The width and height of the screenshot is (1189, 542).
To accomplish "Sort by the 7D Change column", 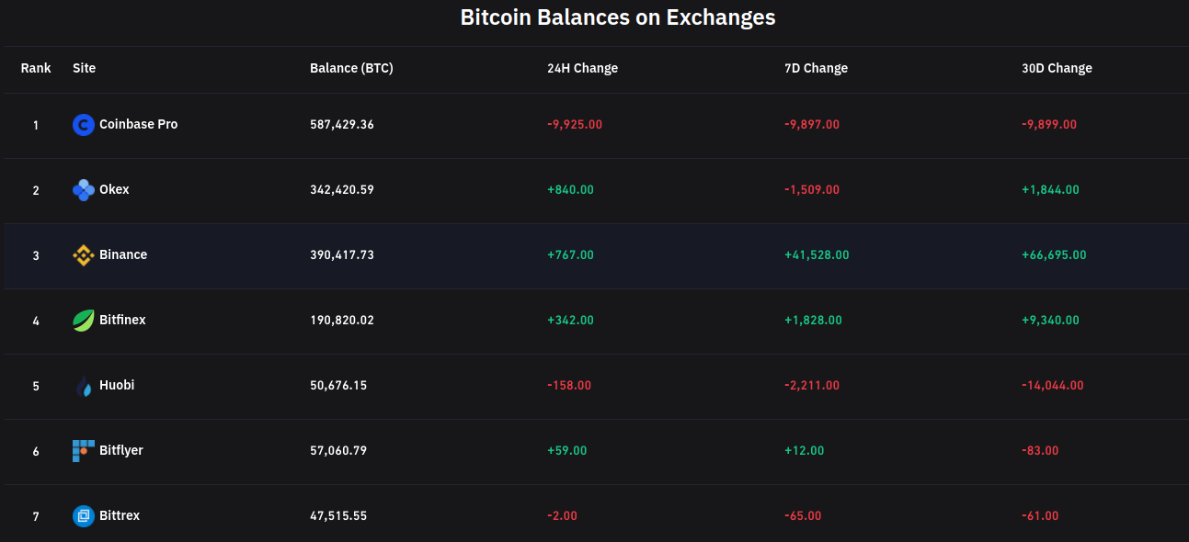I will click(x=816, y=68).
